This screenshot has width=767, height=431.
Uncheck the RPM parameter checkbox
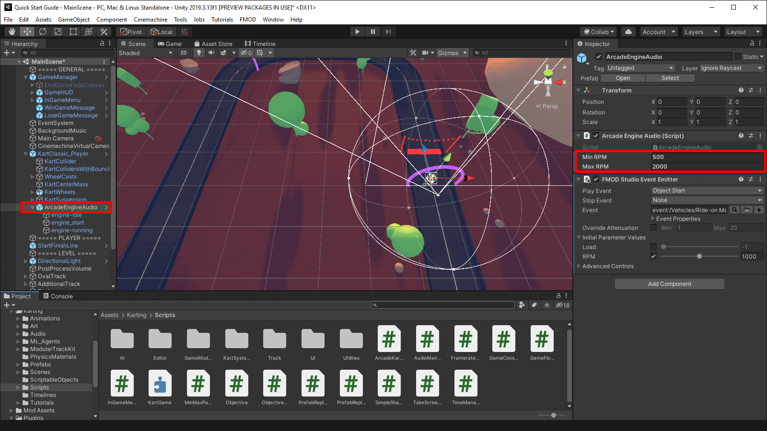pos(653,256)
